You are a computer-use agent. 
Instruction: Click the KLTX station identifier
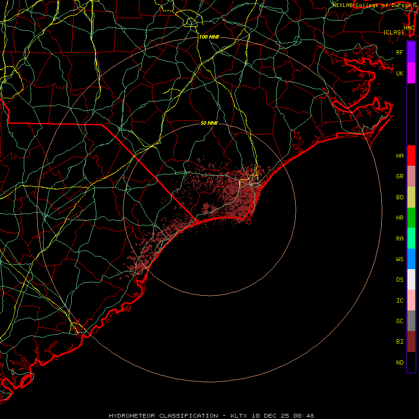point(239,416)
